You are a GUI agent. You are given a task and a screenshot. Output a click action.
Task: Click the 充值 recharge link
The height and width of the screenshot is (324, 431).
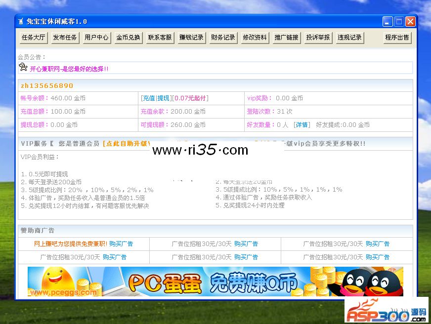[x=149, y=98]
